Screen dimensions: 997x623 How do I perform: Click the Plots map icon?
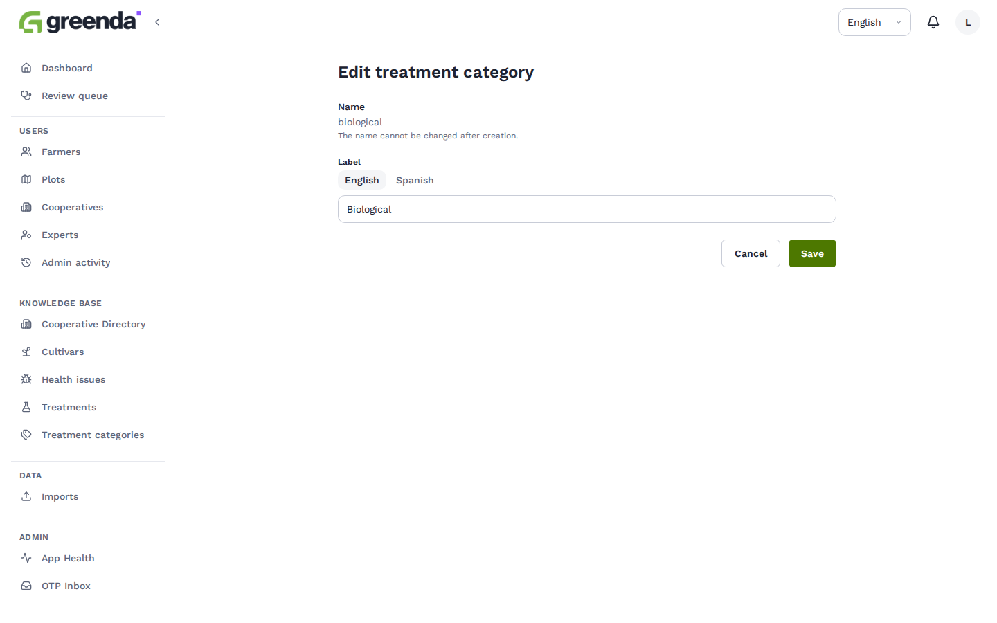pyautogui.click(x=26, y=179)
